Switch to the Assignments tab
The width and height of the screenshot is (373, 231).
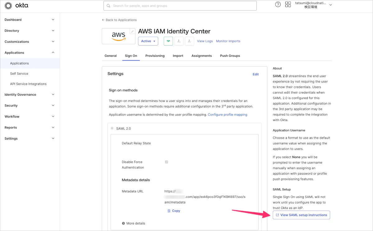201,56
